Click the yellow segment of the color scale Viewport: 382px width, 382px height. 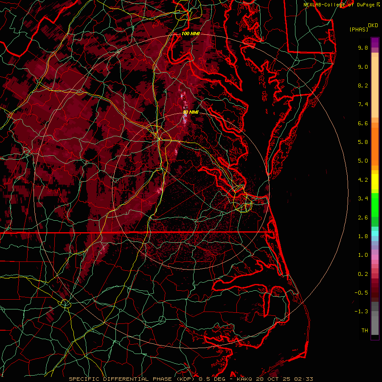point(375,182)
